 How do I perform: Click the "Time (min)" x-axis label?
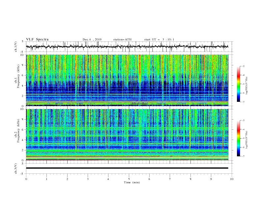pos(132,182)
